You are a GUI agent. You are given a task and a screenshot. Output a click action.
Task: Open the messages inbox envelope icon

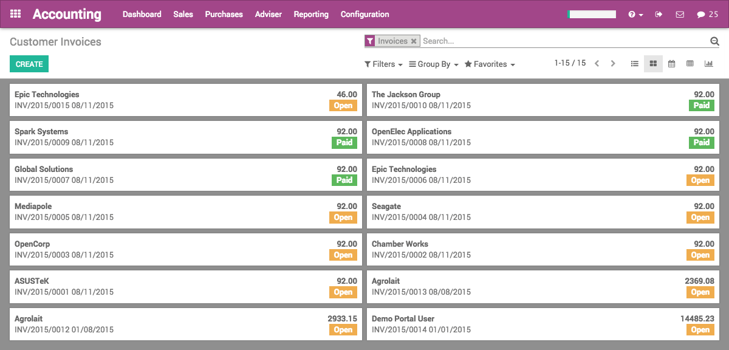click(x=680, y=14)
